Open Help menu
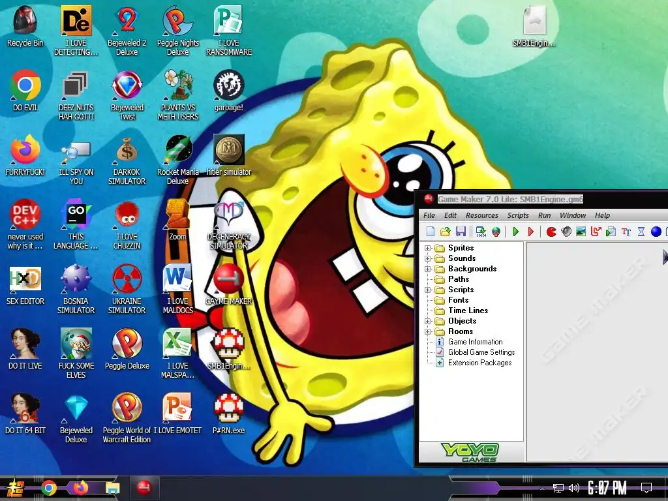This screenshot has width=668, height=501. [602, 215]
